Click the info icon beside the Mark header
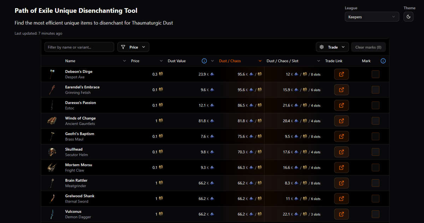Screen dimensions: 424x223 pos(383,61)
